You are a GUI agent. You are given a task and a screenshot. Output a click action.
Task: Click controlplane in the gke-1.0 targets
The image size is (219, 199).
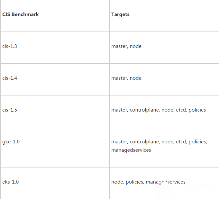[145, 142]
